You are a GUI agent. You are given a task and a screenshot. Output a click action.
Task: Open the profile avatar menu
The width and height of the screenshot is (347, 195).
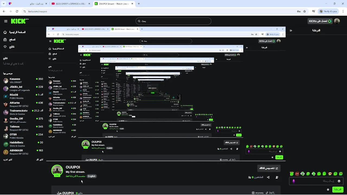337,21
